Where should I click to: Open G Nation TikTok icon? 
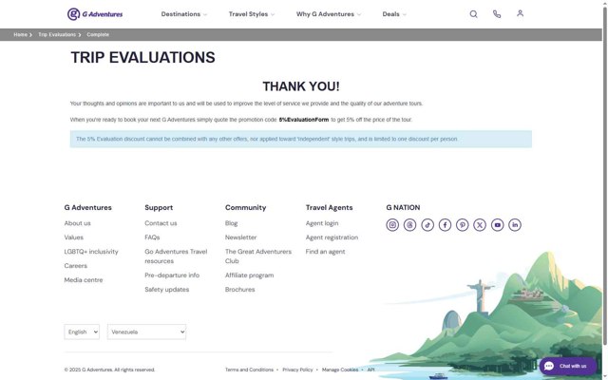point(427,225)
